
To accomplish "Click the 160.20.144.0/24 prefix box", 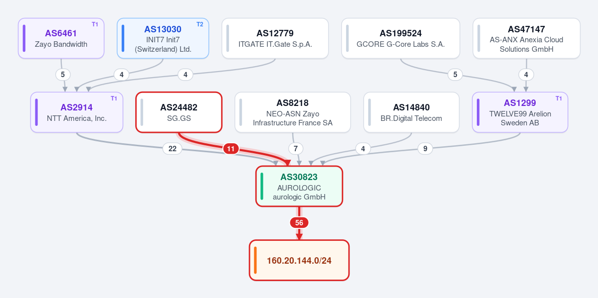I will click(299, 260).
